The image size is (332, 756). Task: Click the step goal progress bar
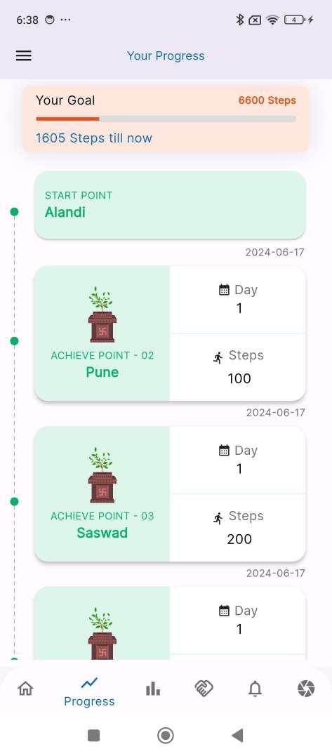166,119
